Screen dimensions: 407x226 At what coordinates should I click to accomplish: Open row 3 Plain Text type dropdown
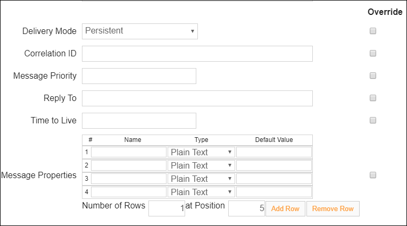click(x=201, y=179)
